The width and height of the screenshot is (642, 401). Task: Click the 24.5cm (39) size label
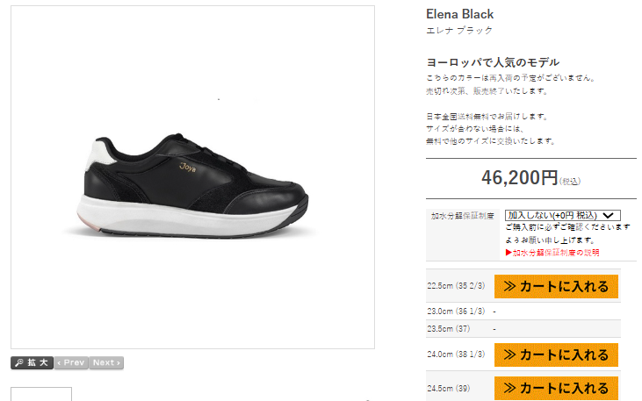pyautogui.click(x=449, y=388)
